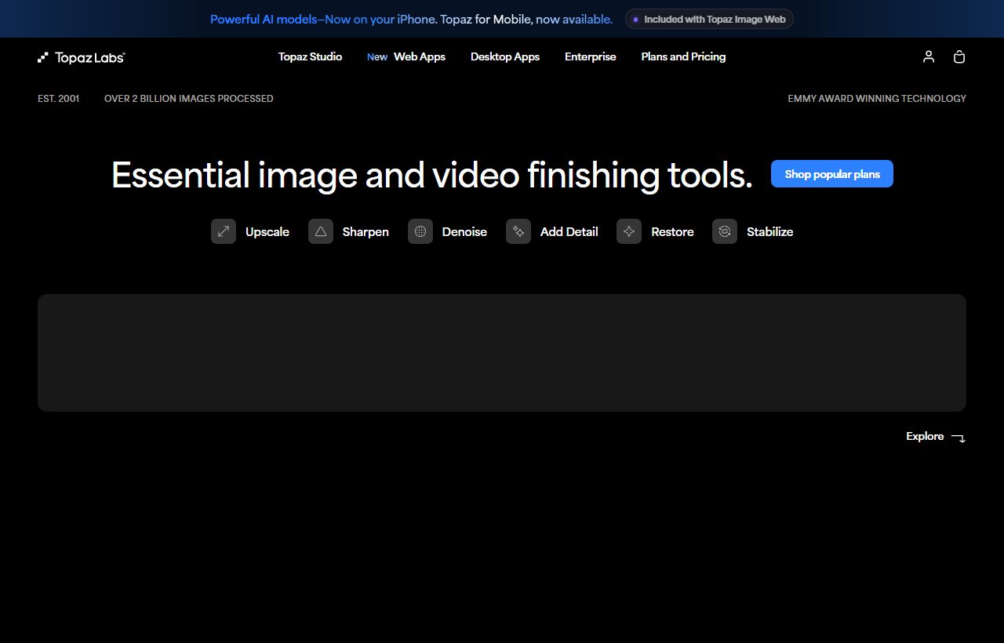The height and width of the screenshot is (643, 1004).
Task: Select the Upscale label
Action: (267, 231)
